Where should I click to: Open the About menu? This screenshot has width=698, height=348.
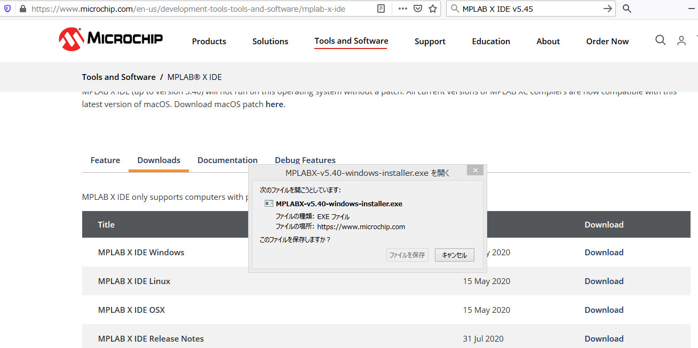click(548, 41)
